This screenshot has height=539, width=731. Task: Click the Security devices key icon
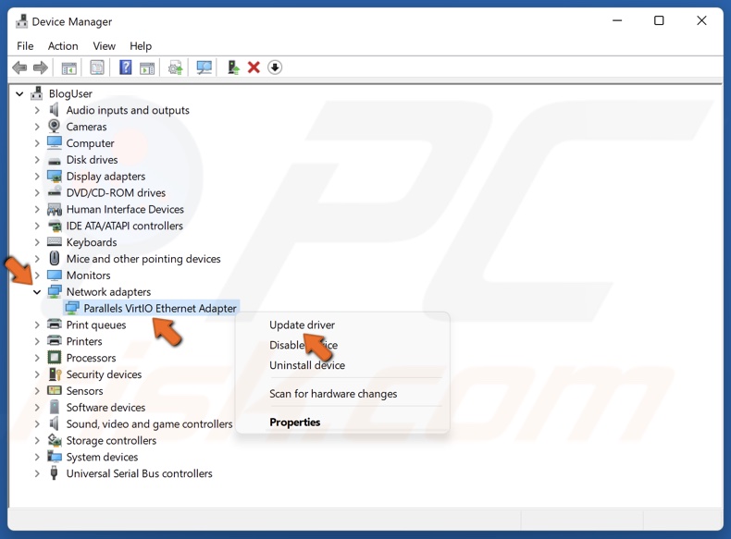point(55,374)
